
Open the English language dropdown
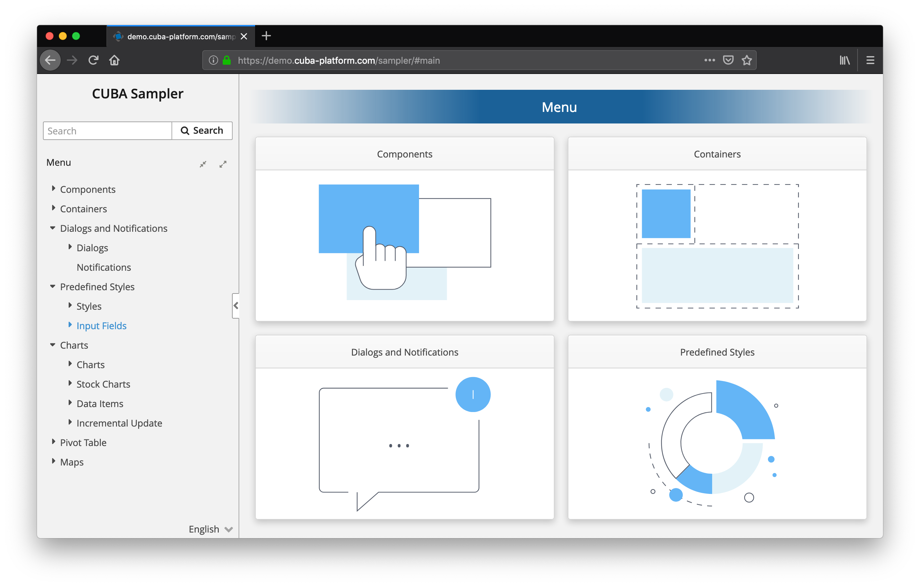(211, 529)
